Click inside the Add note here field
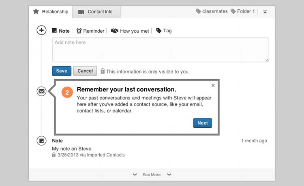 point(160,50)
